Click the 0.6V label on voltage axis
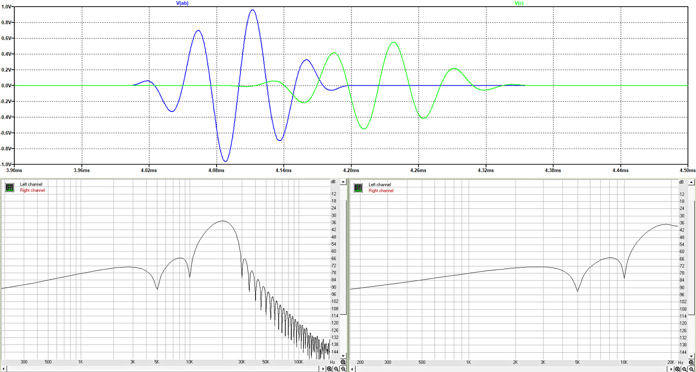The image size is (696, 372). pyautogui.click(x=6, y=38)
